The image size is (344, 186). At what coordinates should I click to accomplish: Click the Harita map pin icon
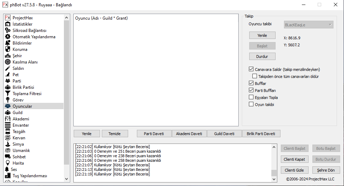(8, 163)
